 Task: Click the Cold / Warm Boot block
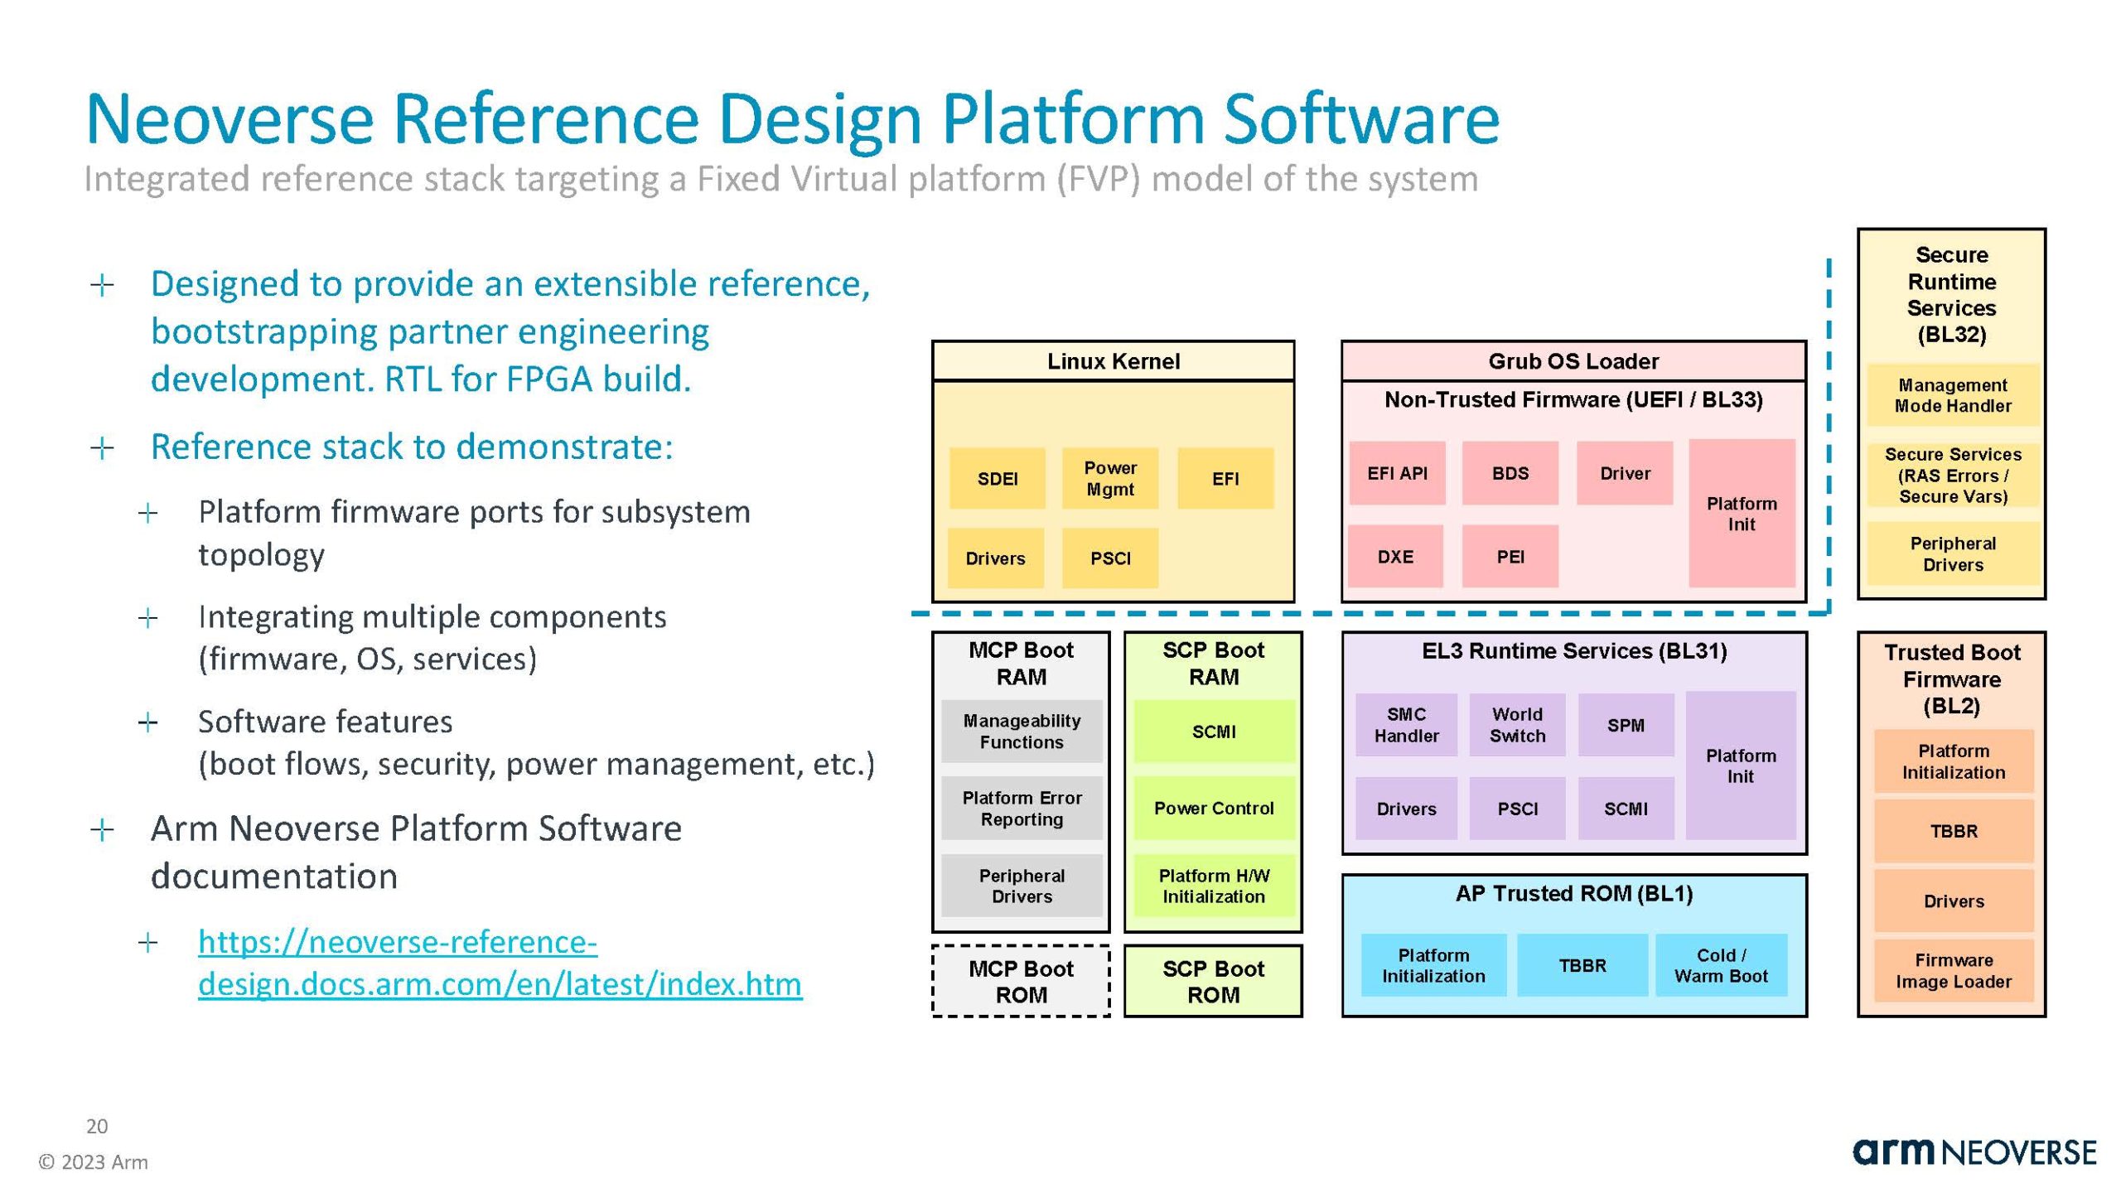1720,965
